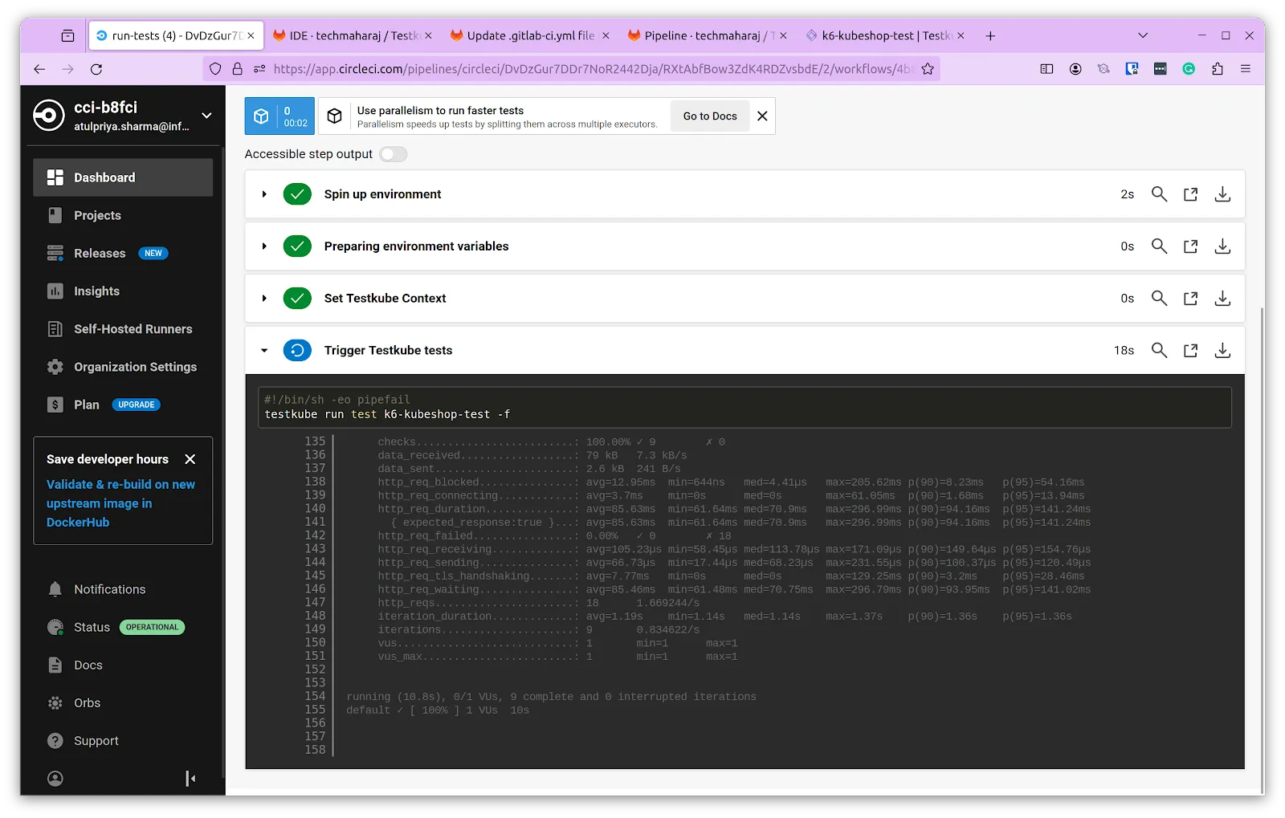Expand the Set Testkube Context step

(x=264, y=299)
